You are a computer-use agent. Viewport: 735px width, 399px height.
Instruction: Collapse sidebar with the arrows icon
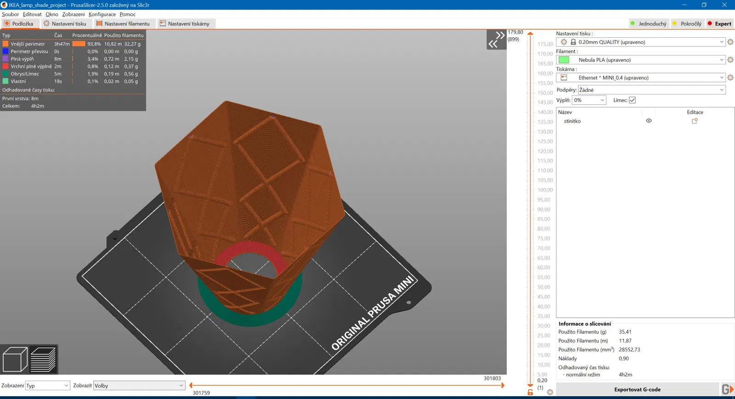point(496,40)
